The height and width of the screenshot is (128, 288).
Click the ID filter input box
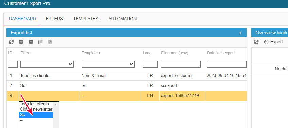coord(13,64)
